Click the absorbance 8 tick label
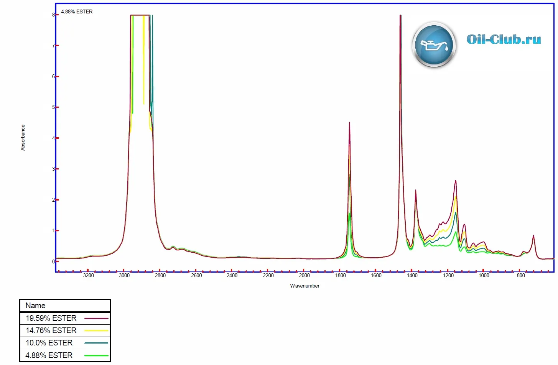Image resolution: width=558 pixels, height=365 pixels. [53, 15]
